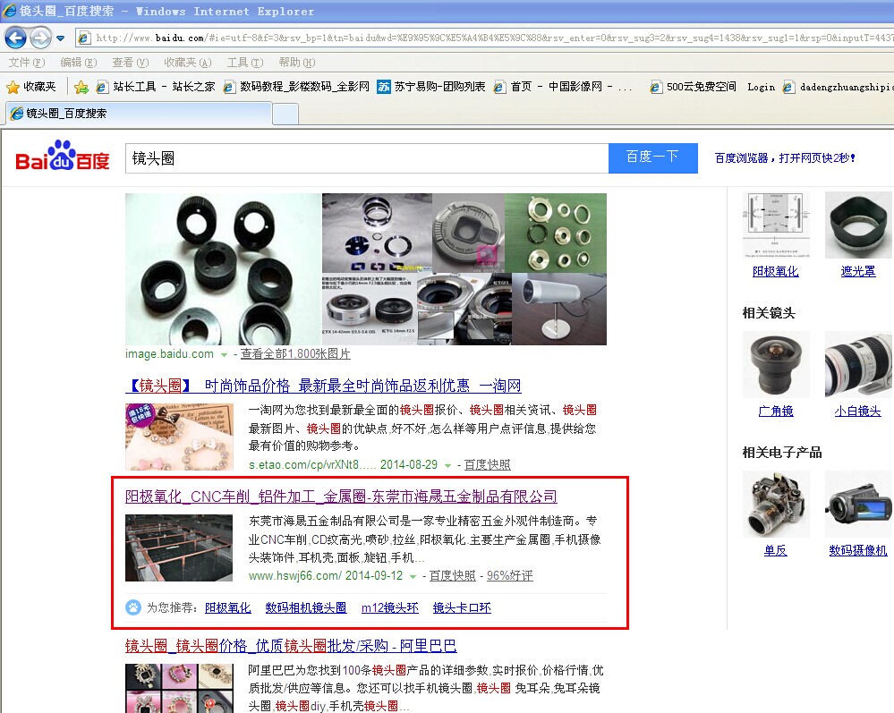Image resolution: width=894 pixels, height=713 pixels.
Task: Click the 镜头圈 search input field
Action: [x=367, y=158]
